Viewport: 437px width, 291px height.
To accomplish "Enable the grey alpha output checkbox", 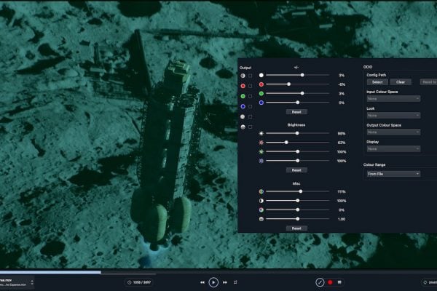I will (x=251, y=116).
